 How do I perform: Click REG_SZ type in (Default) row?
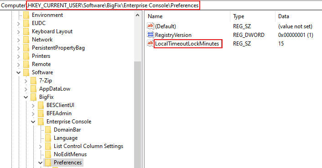242,26
